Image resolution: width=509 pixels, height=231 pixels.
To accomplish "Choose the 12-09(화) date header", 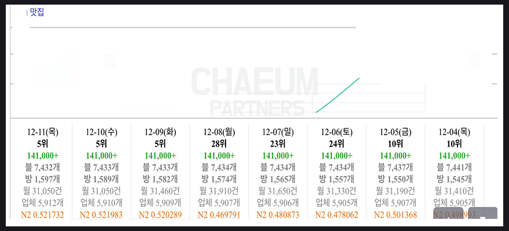I will pyautogui.click(x=160, y=132).
